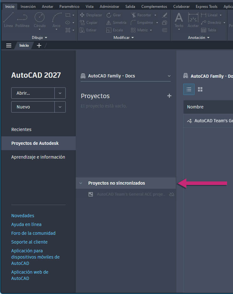Click the Empalme fillet tool
Image resolution: width=233 pixels, height=294 pixels.
point(142,23)
